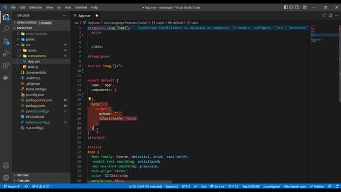Open Customize Layout icon
Screen dimensions: 341x192
point(305,7)
